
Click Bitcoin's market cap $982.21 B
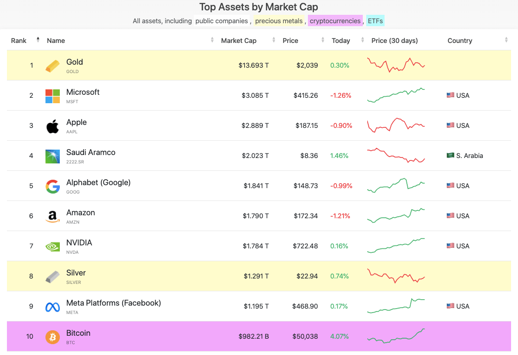pyautogui.click(x=254, y=337)
